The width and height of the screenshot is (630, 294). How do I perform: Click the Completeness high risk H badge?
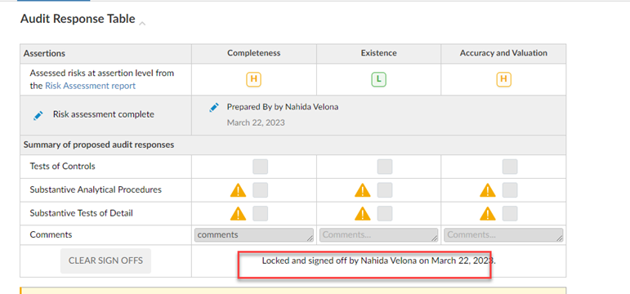[253, 79]
